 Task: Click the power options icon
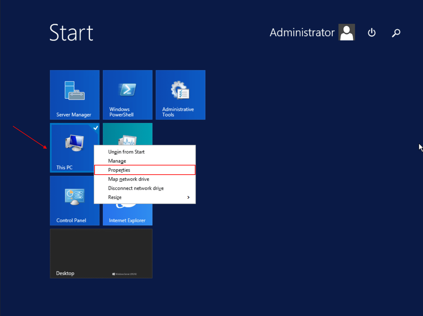tap(372, 33)
